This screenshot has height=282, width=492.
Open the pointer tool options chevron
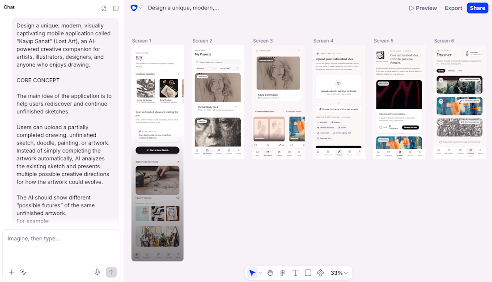click(x=260, y=273)
